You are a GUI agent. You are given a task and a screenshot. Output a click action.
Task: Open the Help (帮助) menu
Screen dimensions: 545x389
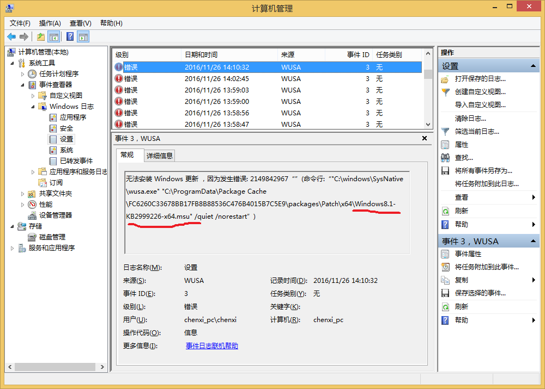click(111, 23)
